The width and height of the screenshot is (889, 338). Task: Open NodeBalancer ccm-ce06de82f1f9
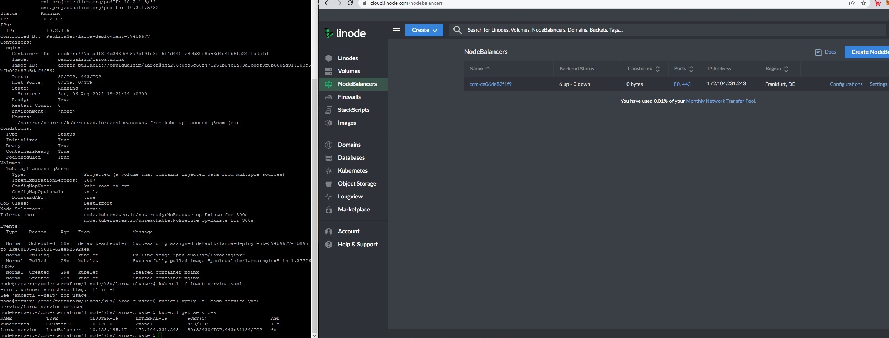[490, 84]
